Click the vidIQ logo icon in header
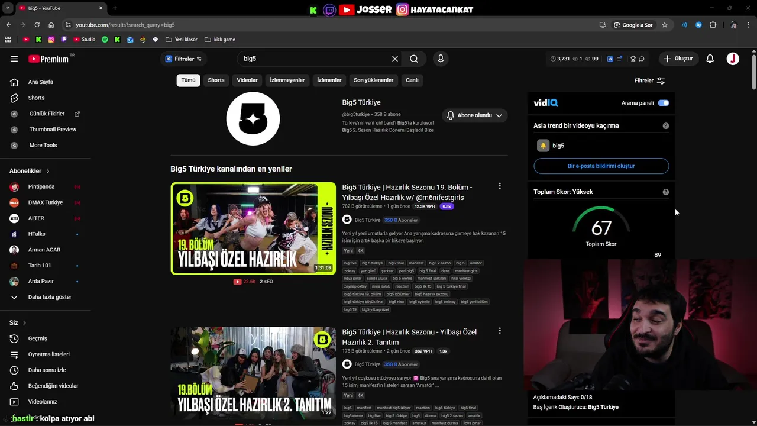This screenshot has width=757, height=426. point(610,59)
